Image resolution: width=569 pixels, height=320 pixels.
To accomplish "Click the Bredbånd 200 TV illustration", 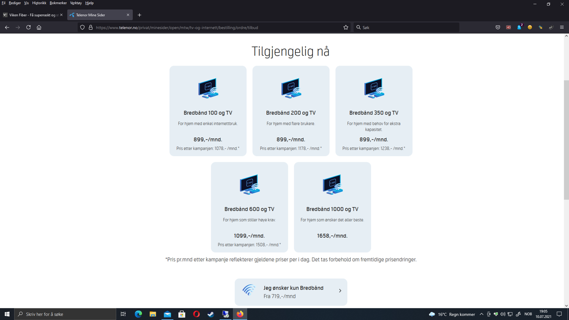I will [x=291, y=88].
